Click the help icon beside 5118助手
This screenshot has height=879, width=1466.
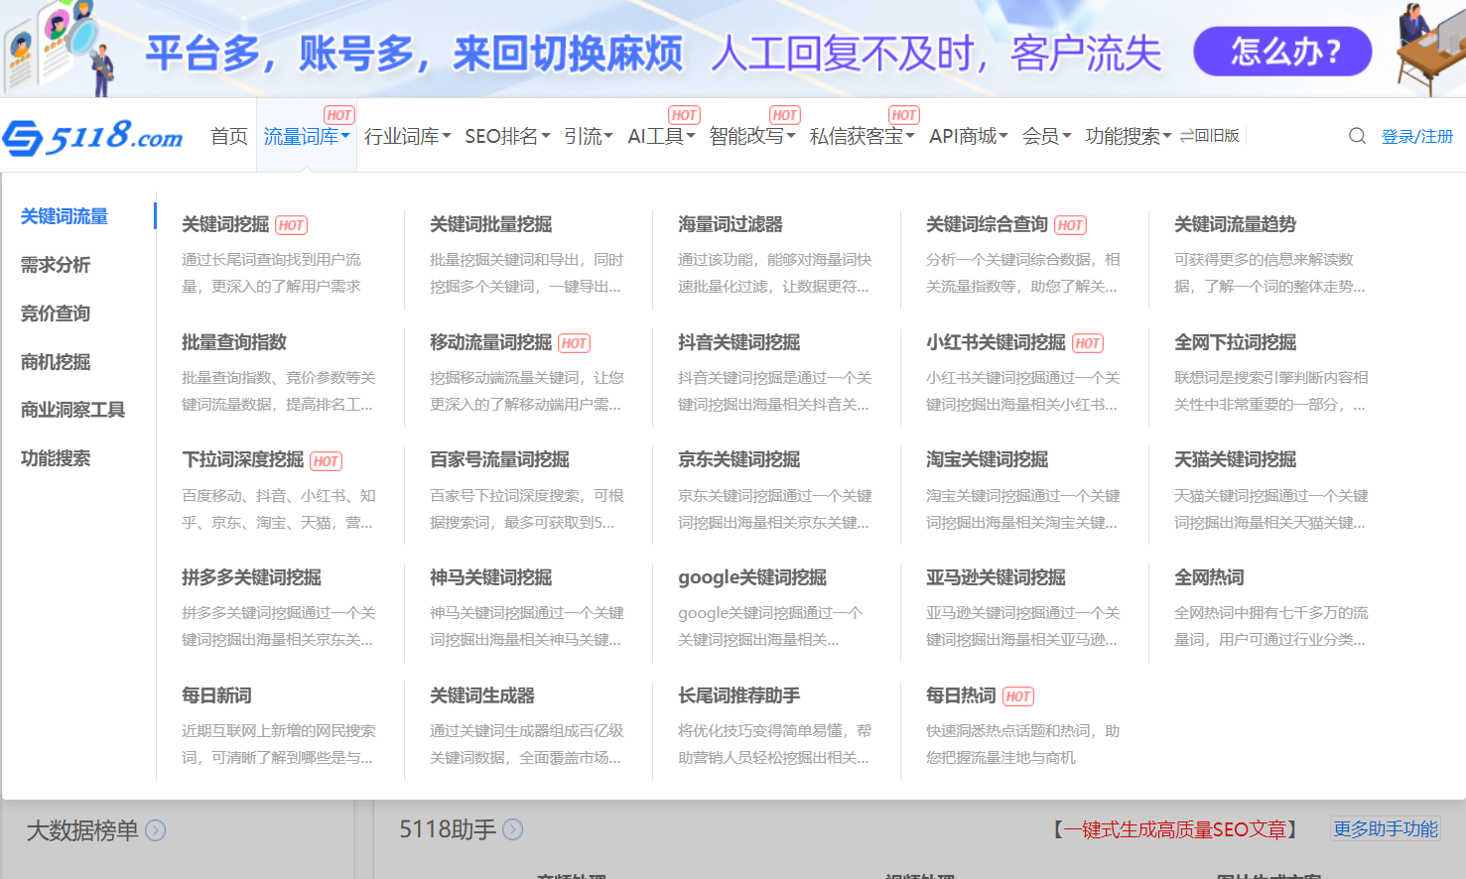[x=513, y=829]
